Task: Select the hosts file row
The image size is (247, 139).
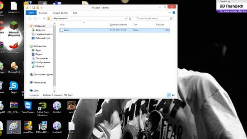Action: pos(114,30)
